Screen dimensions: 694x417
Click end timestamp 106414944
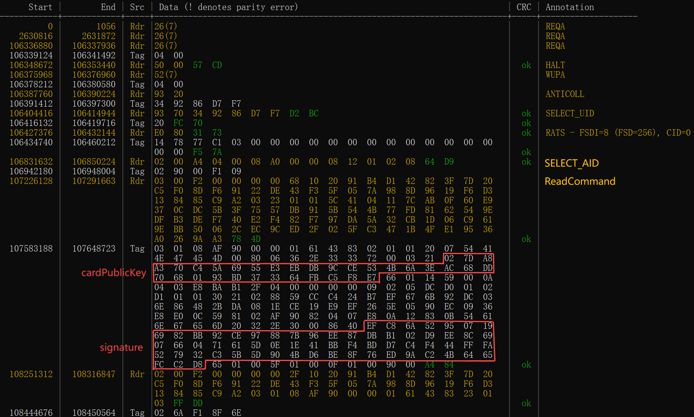(94, 114)
